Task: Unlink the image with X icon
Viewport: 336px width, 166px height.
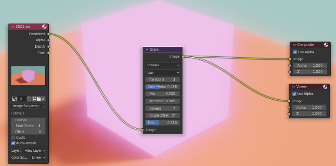Action: point(43,99)
